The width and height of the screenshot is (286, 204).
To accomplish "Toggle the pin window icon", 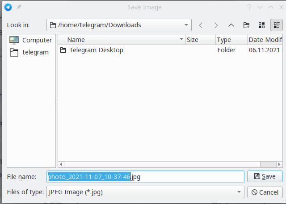I will click(x=19, y=7).
